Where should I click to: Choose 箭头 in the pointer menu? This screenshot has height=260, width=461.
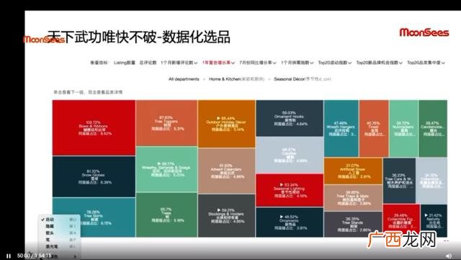point(59,233)
